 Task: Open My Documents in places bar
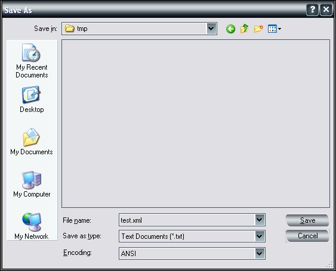[32, 142]
